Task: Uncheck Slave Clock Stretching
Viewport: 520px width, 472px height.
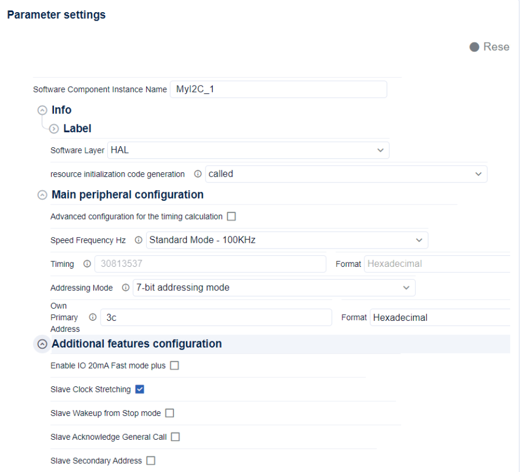Action: (x=140, y=389)
